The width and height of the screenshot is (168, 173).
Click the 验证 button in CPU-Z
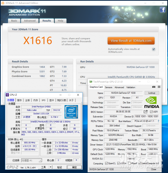click(60, 167)
